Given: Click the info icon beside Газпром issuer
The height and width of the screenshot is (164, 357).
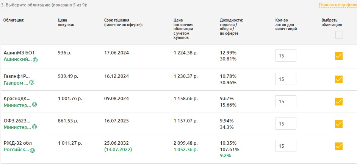Looking at the screenshot, I should click(x=32, y=82).
